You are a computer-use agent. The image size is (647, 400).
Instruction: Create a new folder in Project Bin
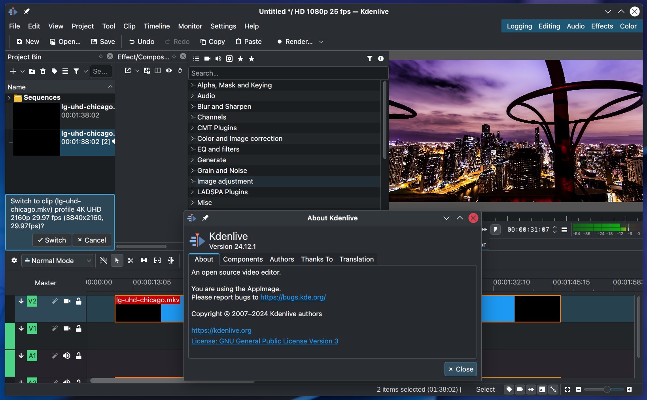coord(32,71)
